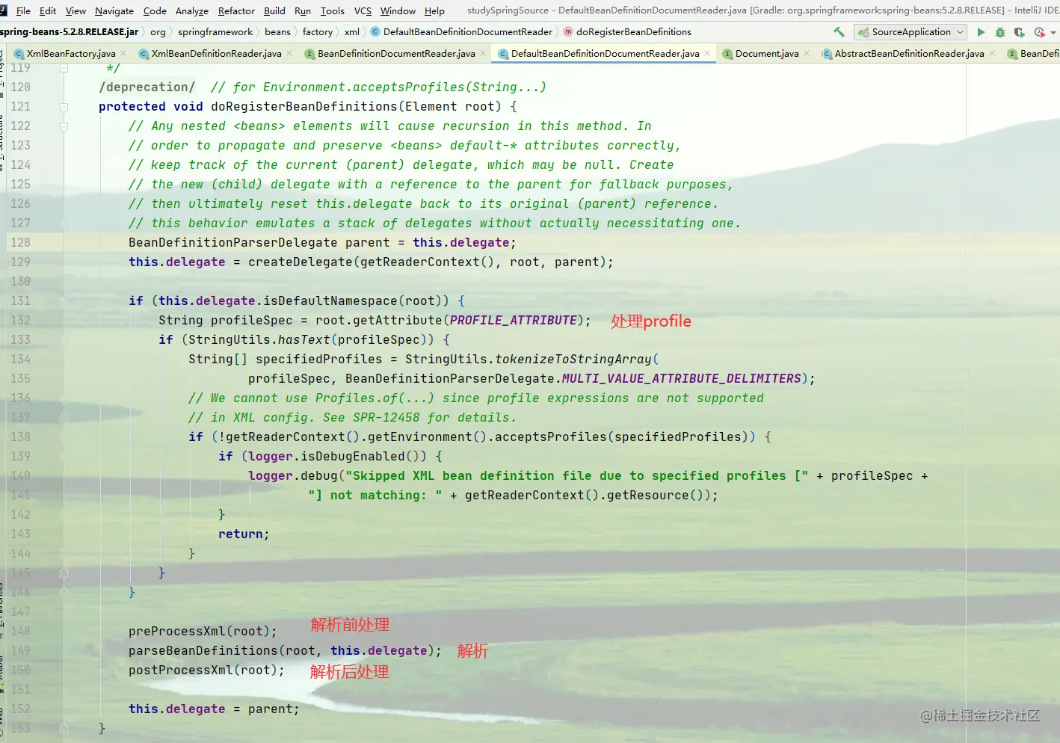
Task: Run with coverage using the shield icon
Action: [1019, 32]
